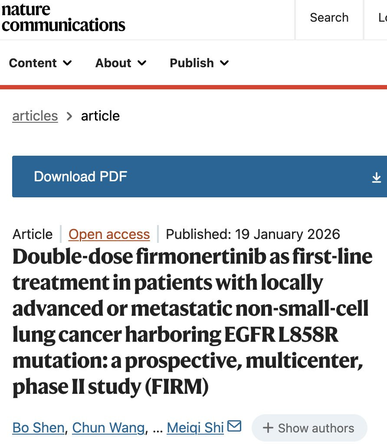Click the breadcrumb arrow after articles
This screenshot has height=445, width=387.
(69, 116)
